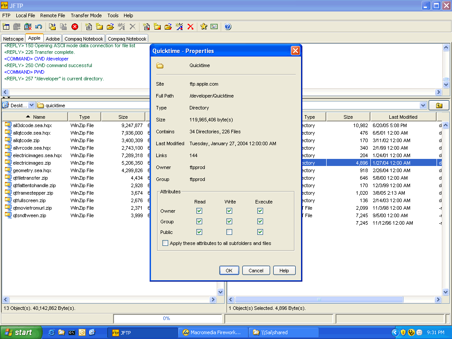452x339 pixels.
Task: Check Apply these attributes to all subfolders
Action: pyautogui.click(x=165, y=243)
